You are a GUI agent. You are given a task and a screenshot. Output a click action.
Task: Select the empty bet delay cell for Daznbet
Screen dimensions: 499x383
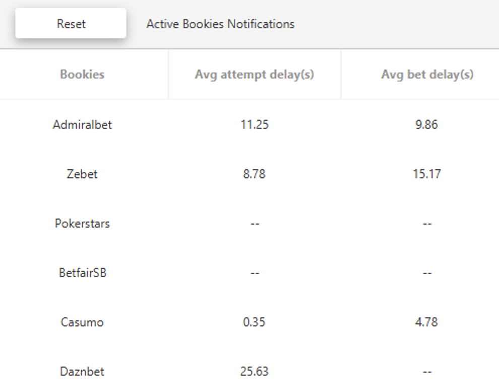click(427, 371)
